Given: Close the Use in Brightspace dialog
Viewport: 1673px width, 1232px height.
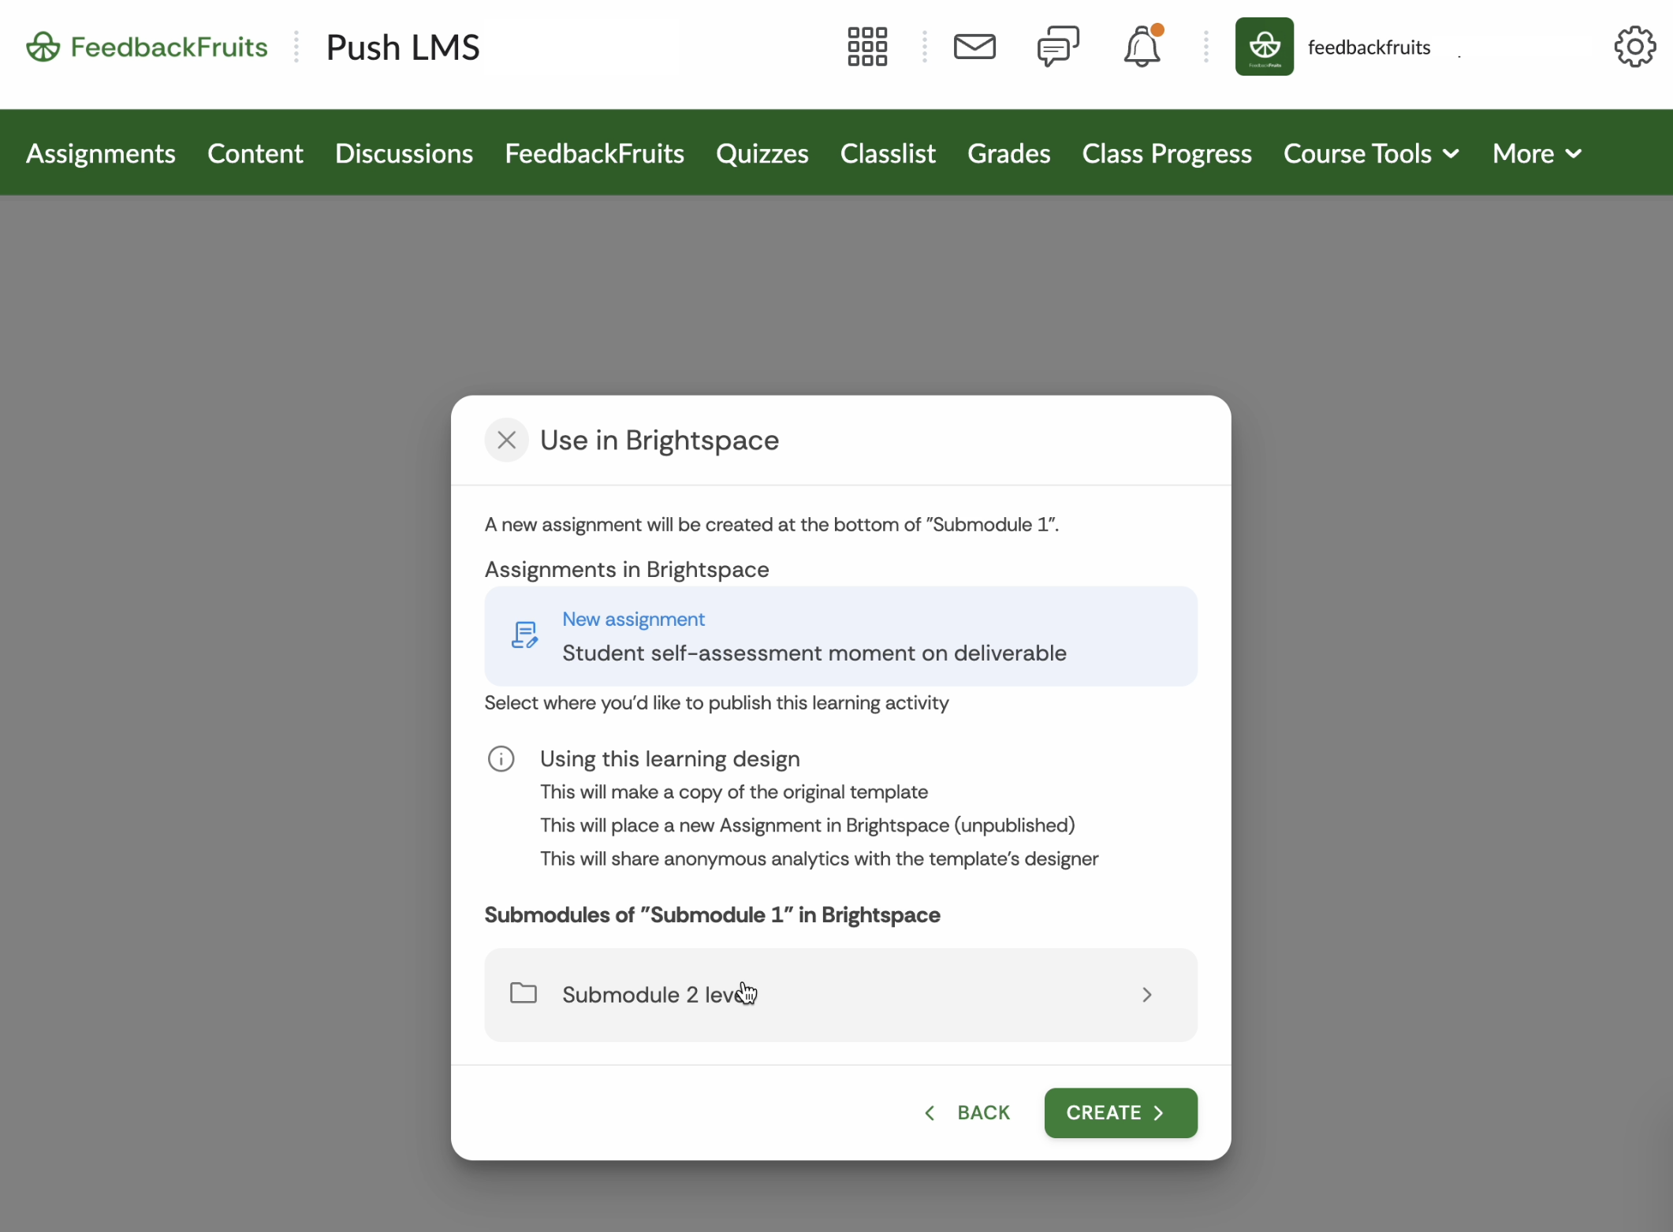Looking at the screenshot, I should [x=506, y=440].
